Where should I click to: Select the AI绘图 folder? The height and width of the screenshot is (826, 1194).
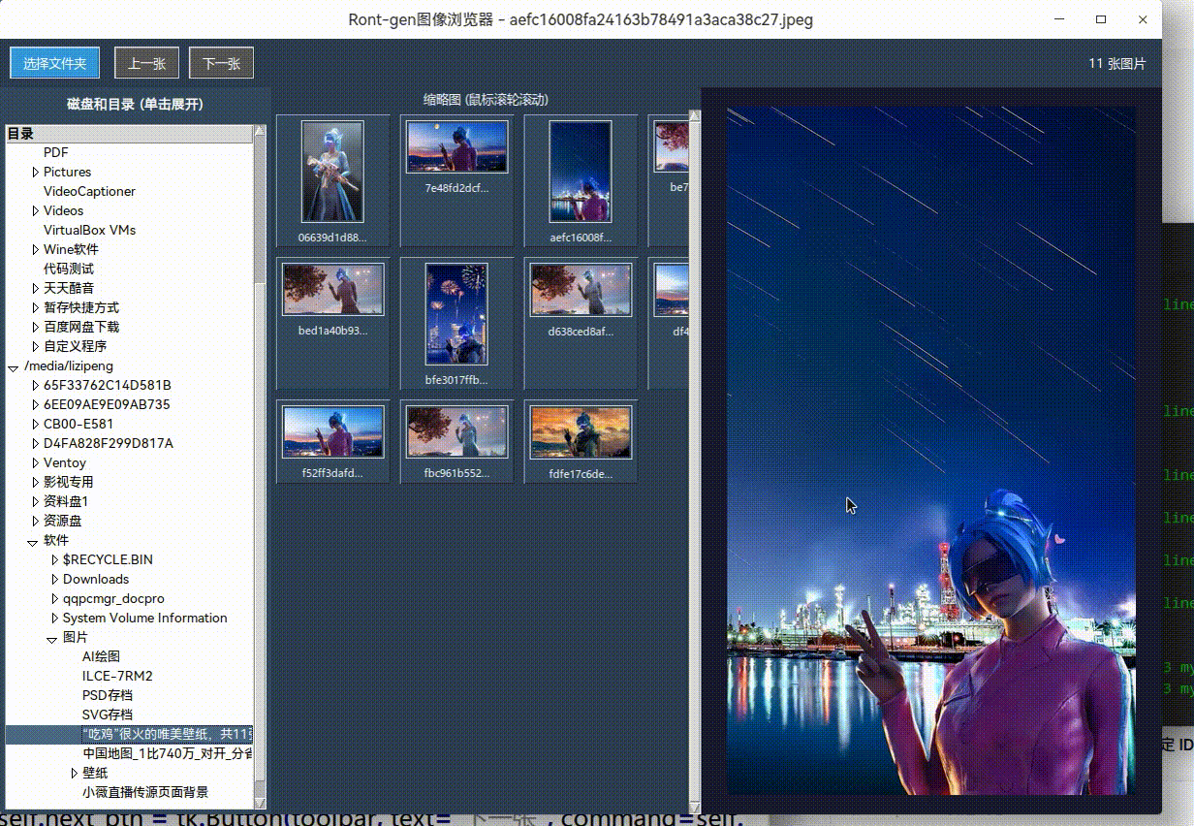(101, 656)
